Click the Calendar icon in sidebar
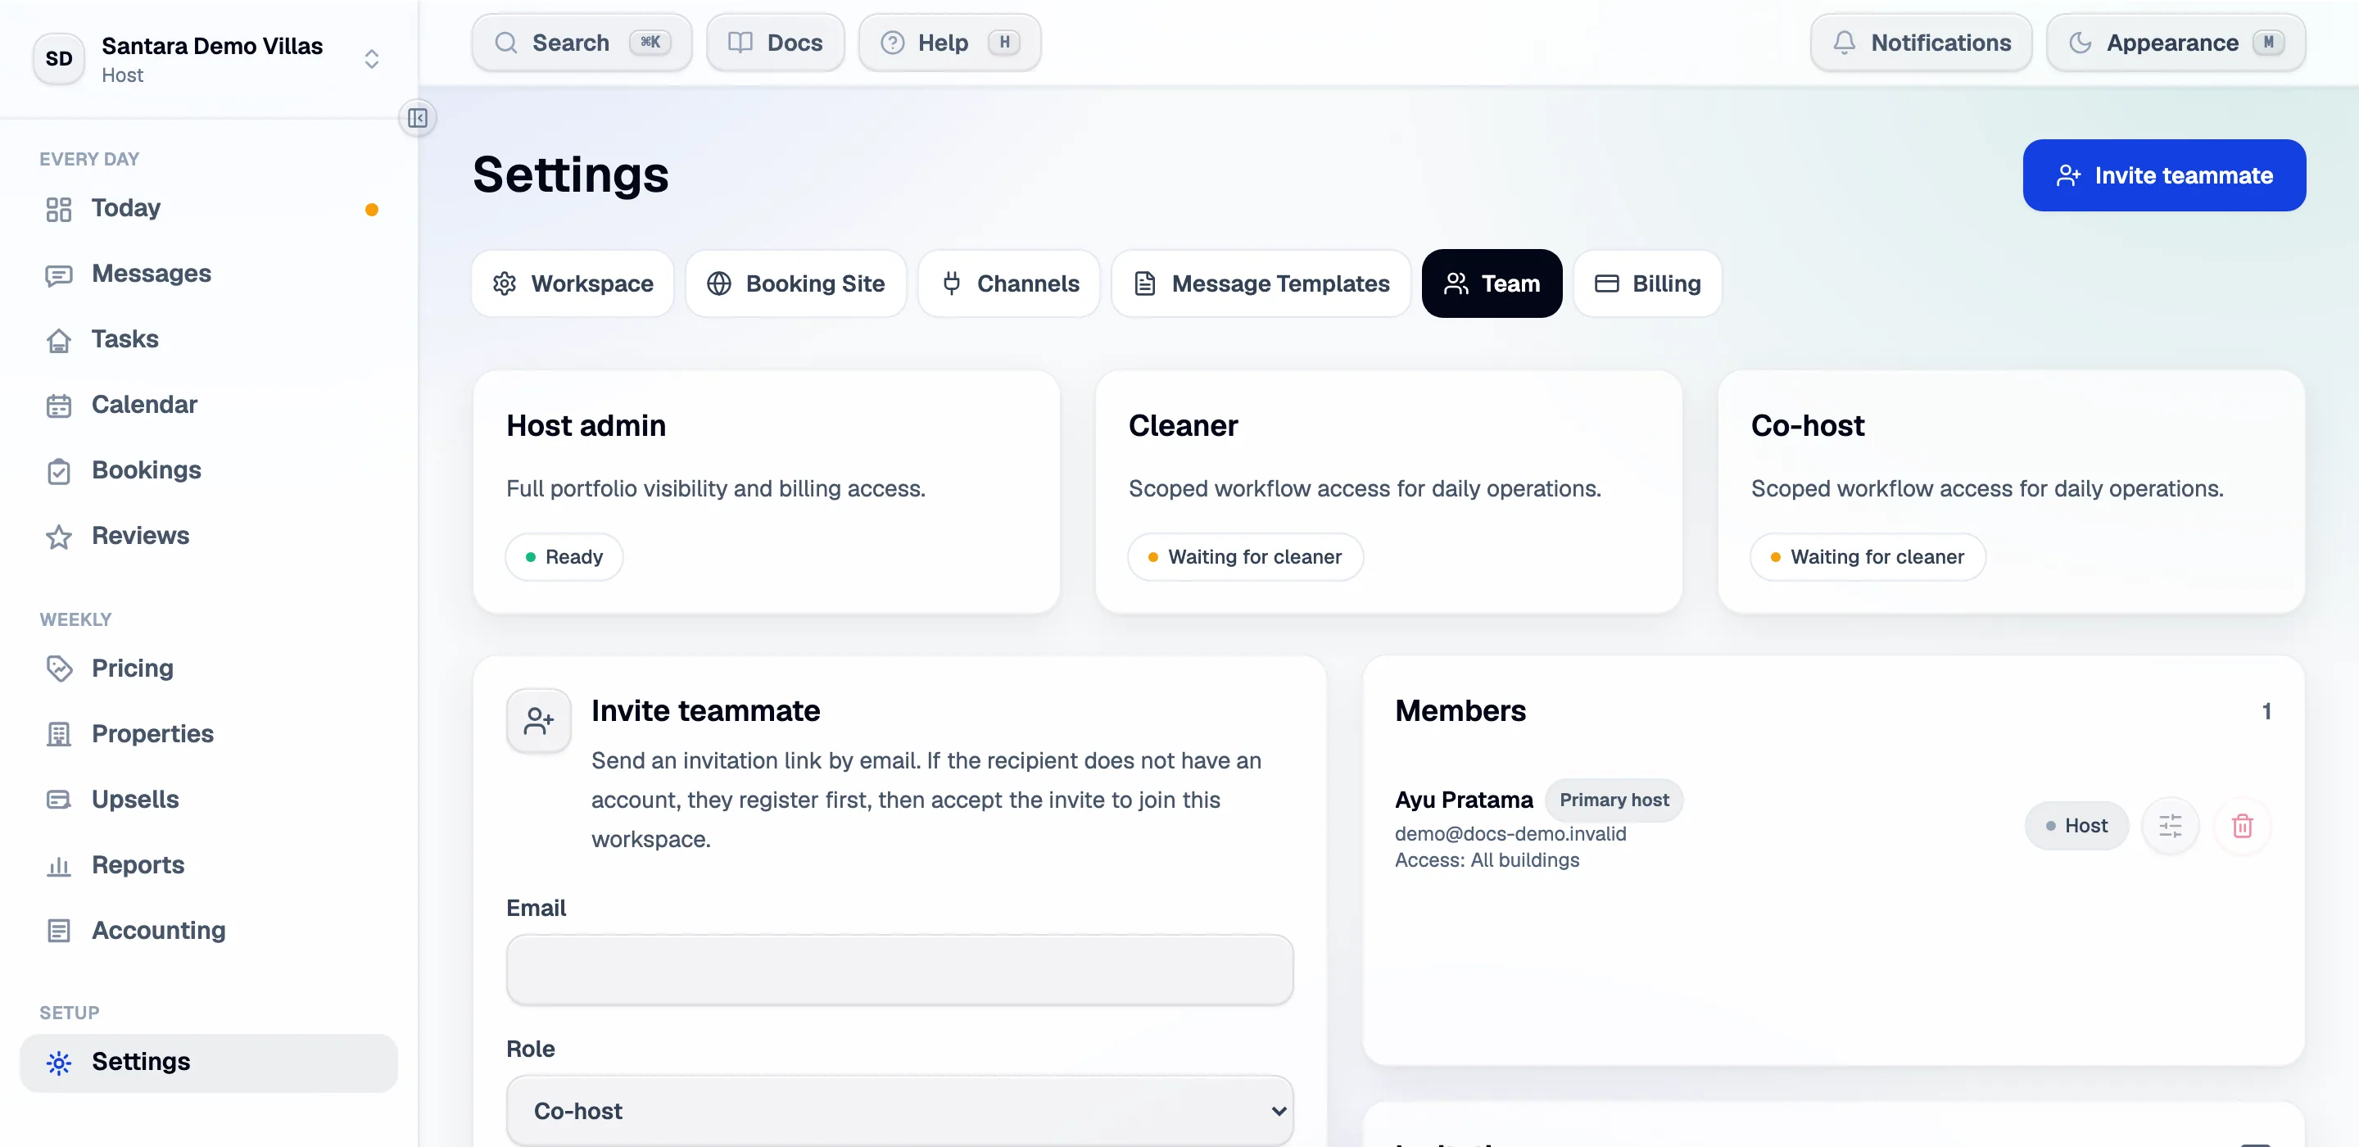The image size is (2359, 1147). 59,406
